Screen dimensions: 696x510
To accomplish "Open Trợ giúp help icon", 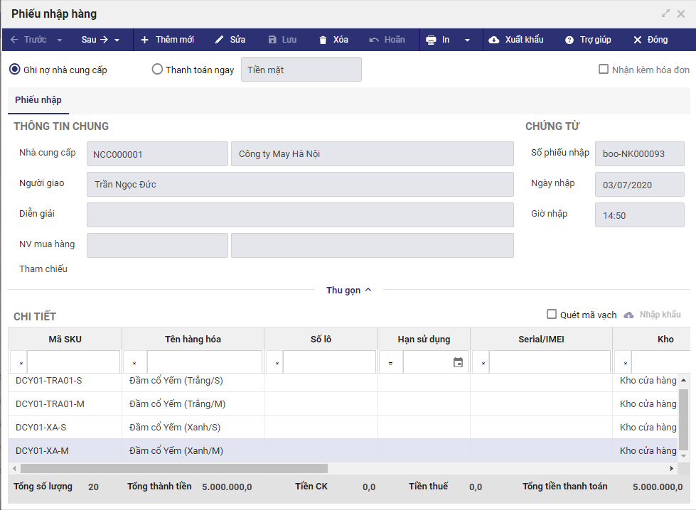I will point(569,40).
